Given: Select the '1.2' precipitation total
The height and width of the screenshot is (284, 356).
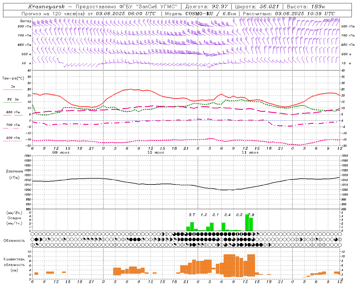Looking at the screenshot, I should click(204, 215).
